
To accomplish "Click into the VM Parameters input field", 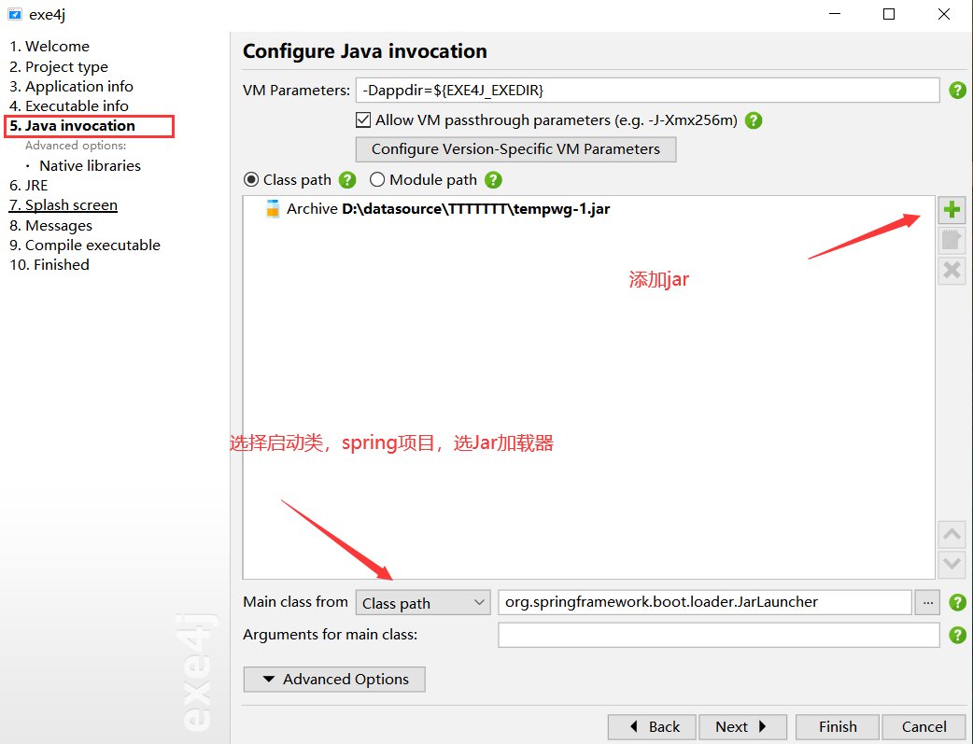I will (x=647, y=91).
